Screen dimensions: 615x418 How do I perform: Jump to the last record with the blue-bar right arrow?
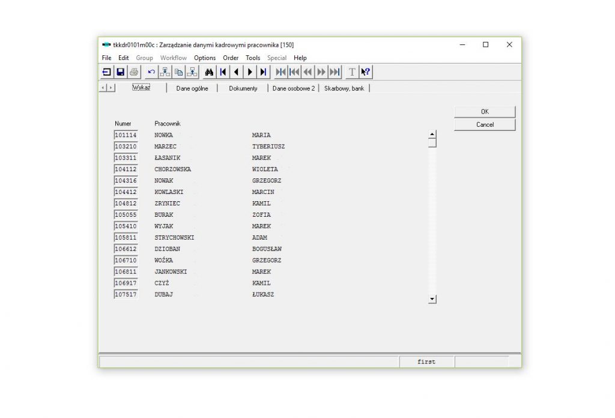[264, 72]
